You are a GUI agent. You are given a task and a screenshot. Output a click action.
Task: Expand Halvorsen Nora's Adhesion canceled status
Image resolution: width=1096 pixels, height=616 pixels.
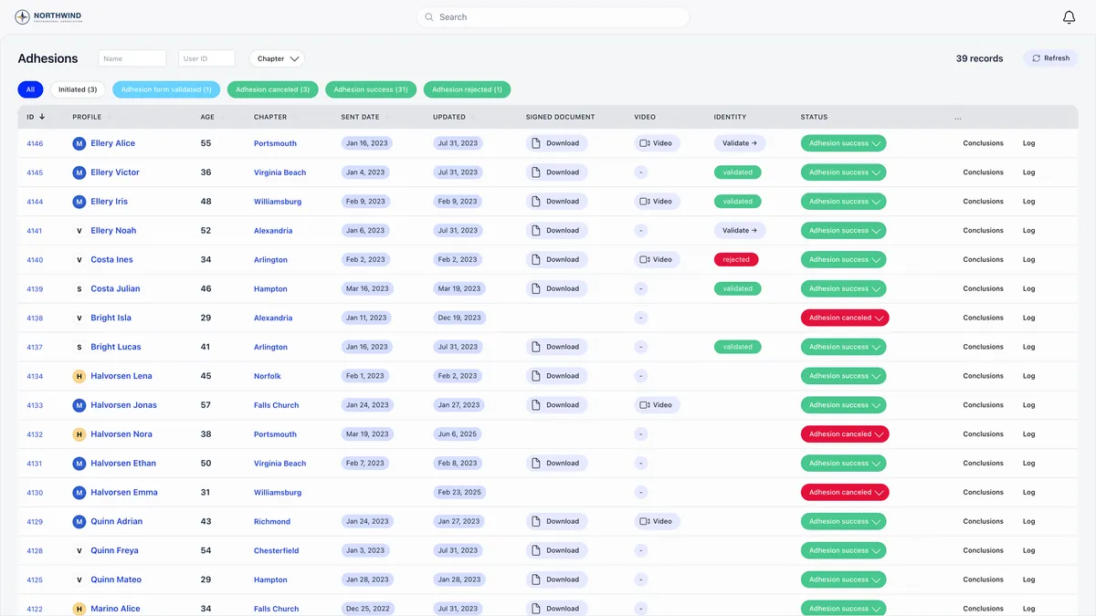point(845,434)
